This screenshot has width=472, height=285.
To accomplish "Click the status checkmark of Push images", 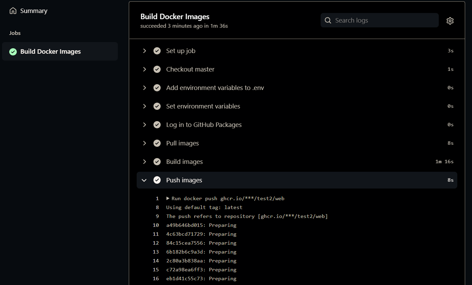I will 157,180.
